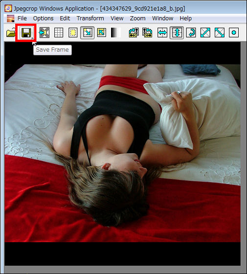The width and height of the screenshot is (247, 274).
Task: Open a file with the folder icon
Action: [11, 33]
